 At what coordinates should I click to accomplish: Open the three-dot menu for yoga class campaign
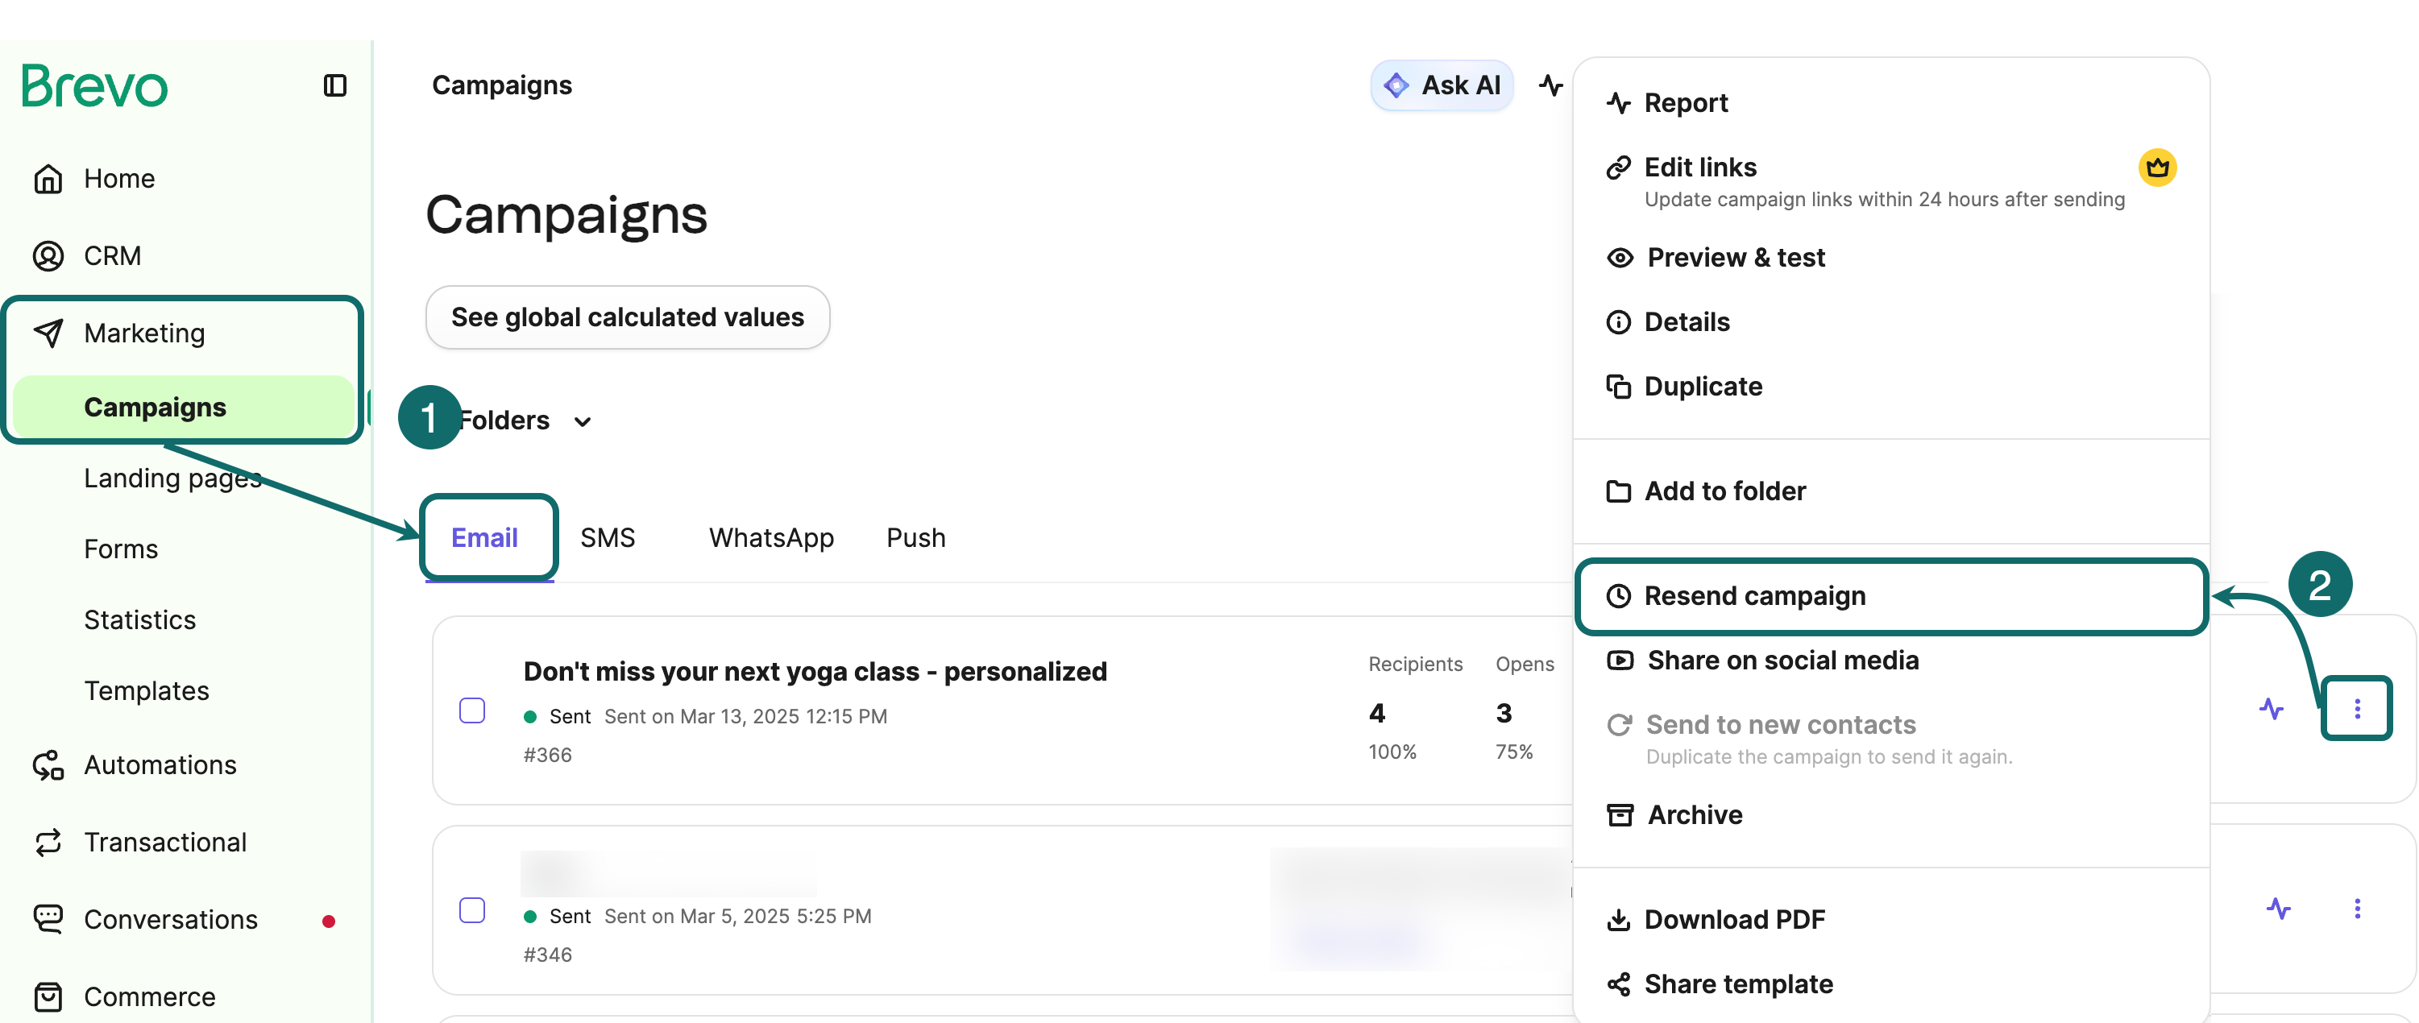coord(2356,709)
